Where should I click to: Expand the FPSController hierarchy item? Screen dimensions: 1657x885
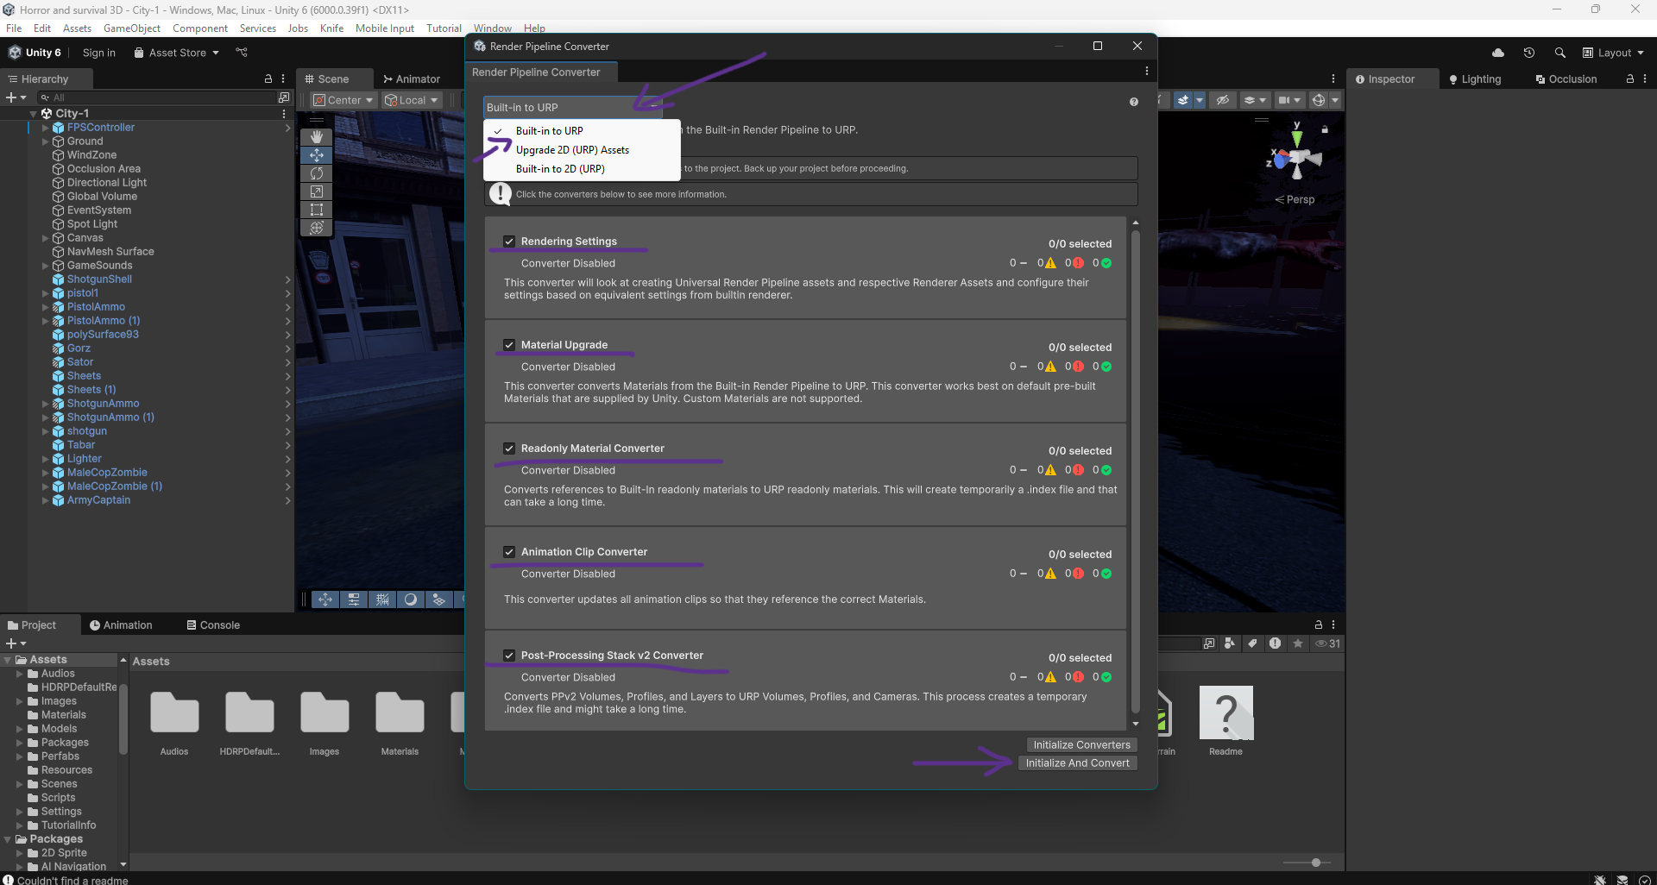[x=45, y=128]
